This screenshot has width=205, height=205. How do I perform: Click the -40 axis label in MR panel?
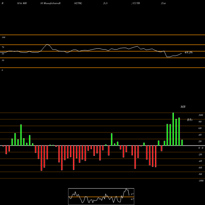(200, 161)
